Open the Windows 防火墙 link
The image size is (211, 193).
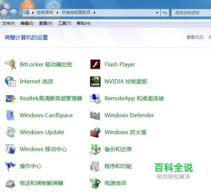125,132
